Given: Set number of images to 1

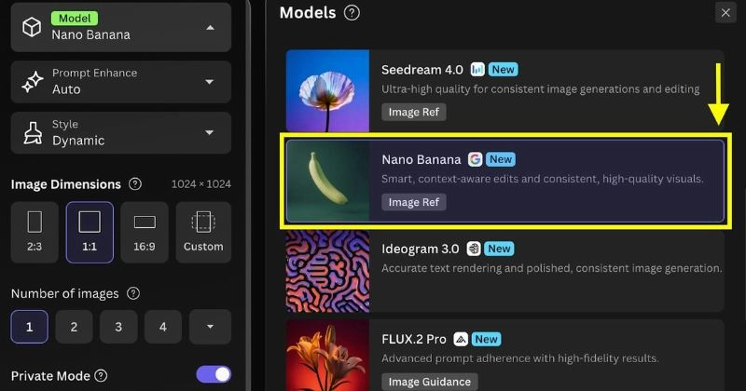Looking at the screenshot, I should [30, 327].
